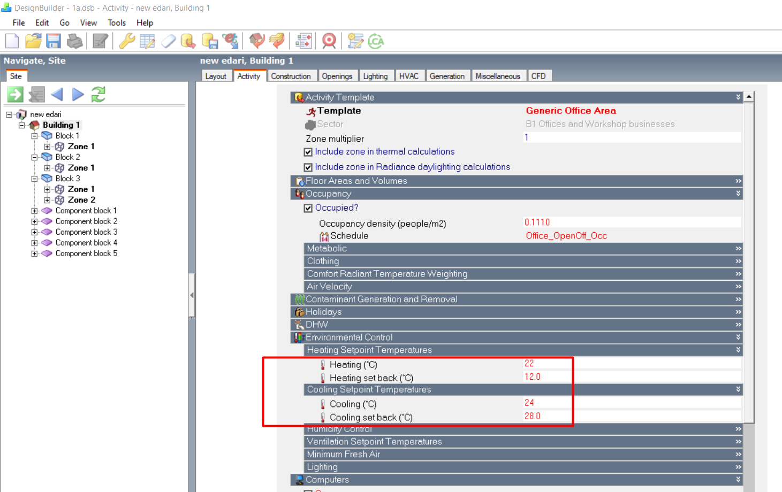Open the yellow wrench options icon

(127, 41)
